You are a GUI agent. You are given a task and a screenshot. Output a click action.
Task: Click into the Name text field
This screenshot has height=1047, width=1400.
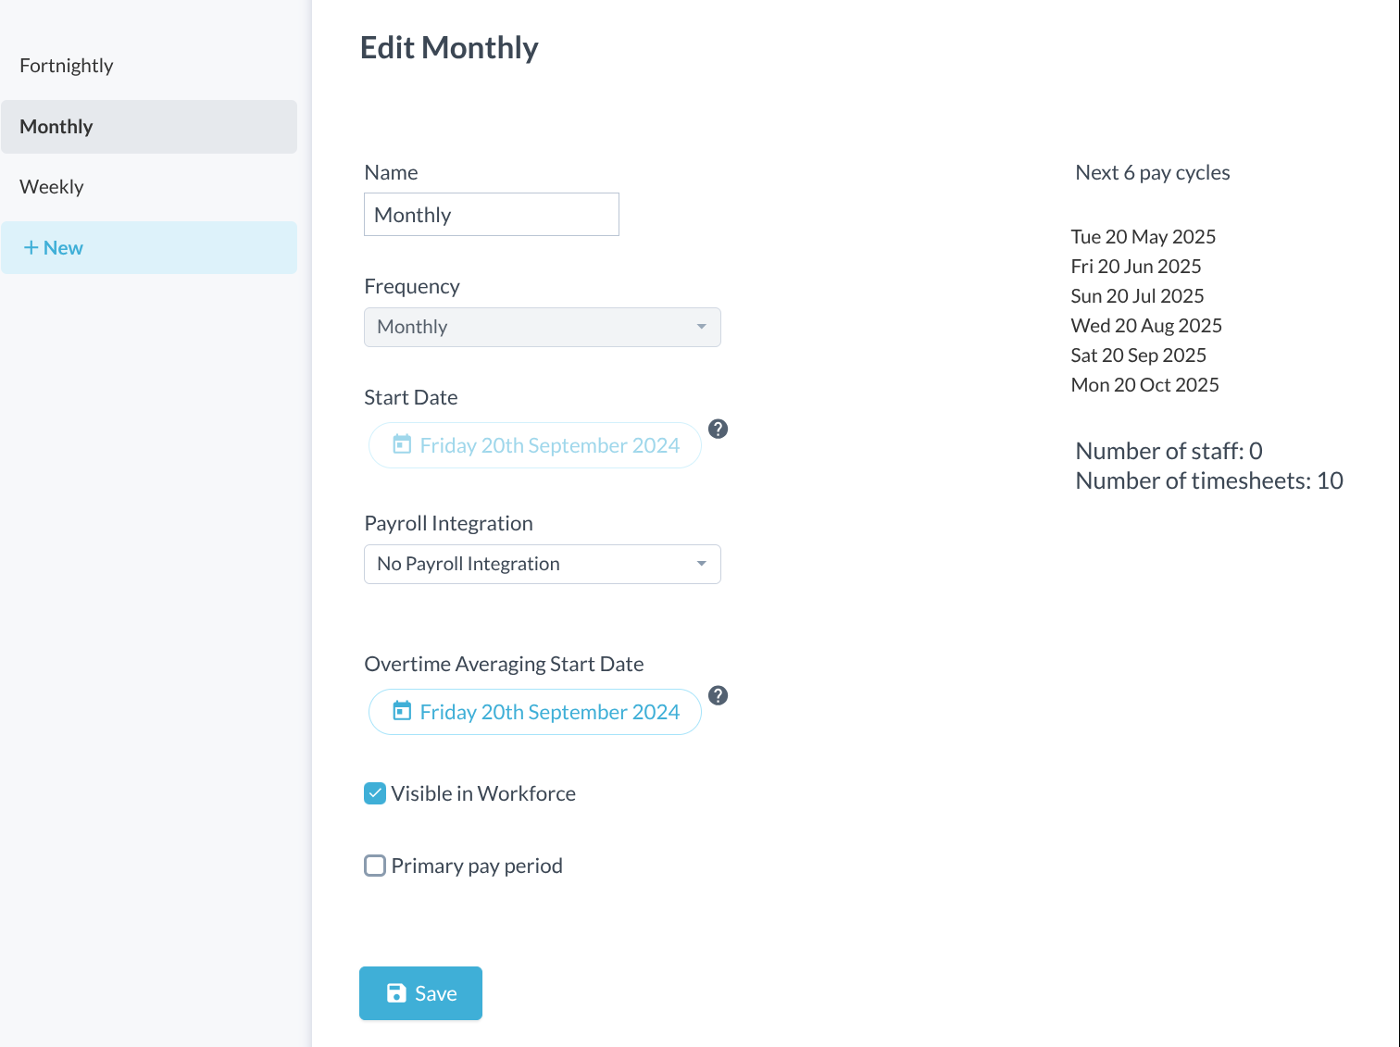[x=491, y=215]
